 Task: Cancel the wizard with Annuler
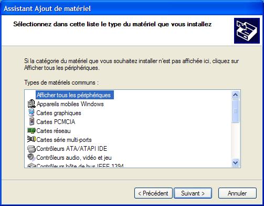[x=237, y=193]
